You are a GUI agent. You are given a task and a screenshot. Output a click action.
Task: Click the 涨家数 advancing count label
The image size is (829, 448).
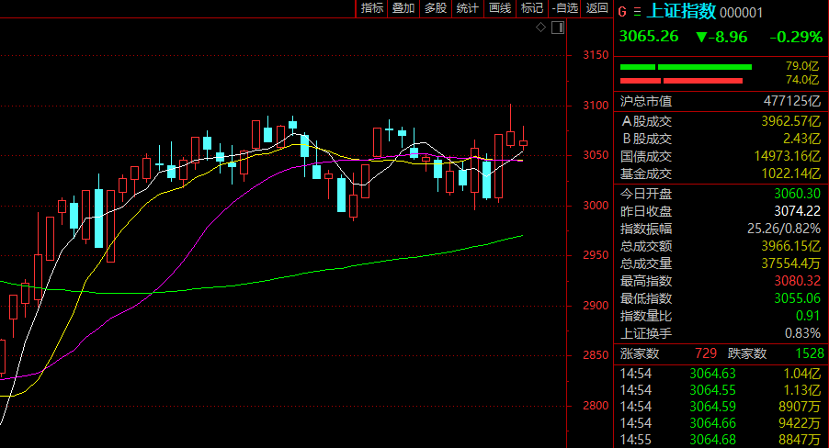(x=640, y=353)
